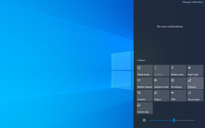The image size is (205, 128).
Task: Open the Network quick action
Action: (x=195, y=83)
